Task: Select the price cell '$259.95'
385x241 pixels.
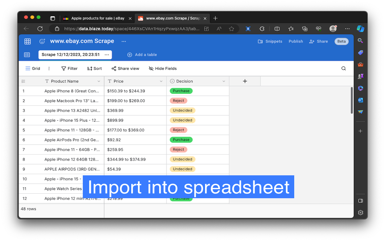Action: point(135,149)
